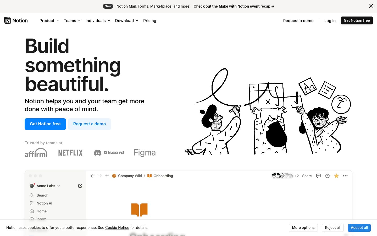
Task: Click the Acme Labs workspace globe icon
Action: click(32, 186)
